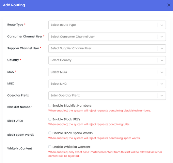The image size is (173, 163).
Task: Click the chevron arrow in Supplier Channel User field
Action: [x=162, y=49]
